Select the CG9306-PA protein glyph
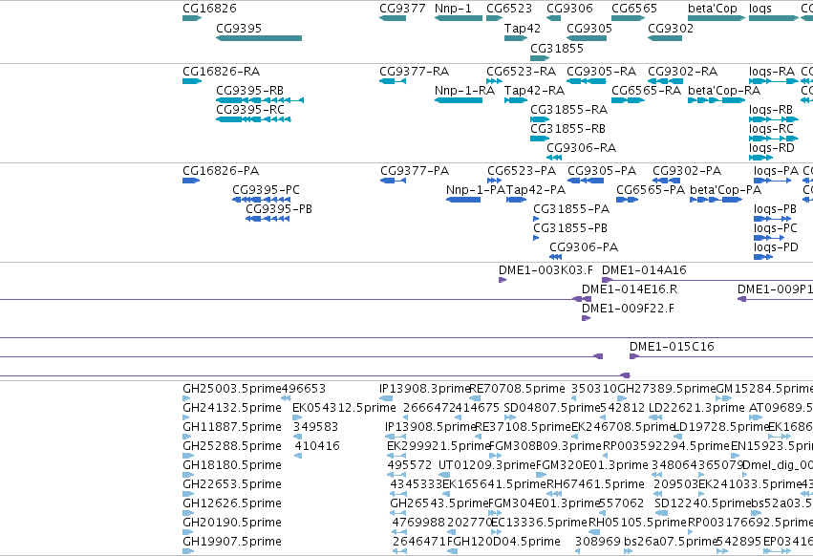Screen dimensions: 813x556 click(555, 257)
